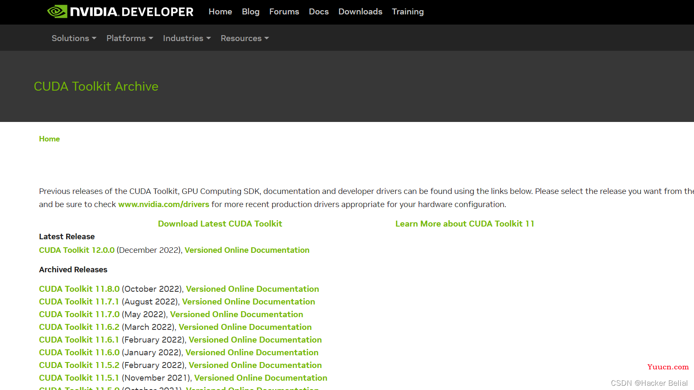Click Download Latest CUDA Toolkit

coord(220,224)
